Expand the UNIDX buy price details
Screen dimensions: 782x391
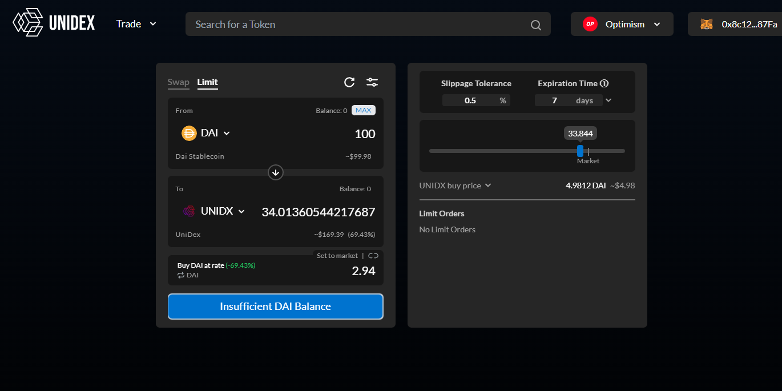coord(488,185)
